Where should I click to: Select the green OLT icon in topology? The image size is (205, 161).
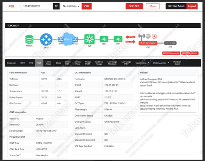(89, 39)
